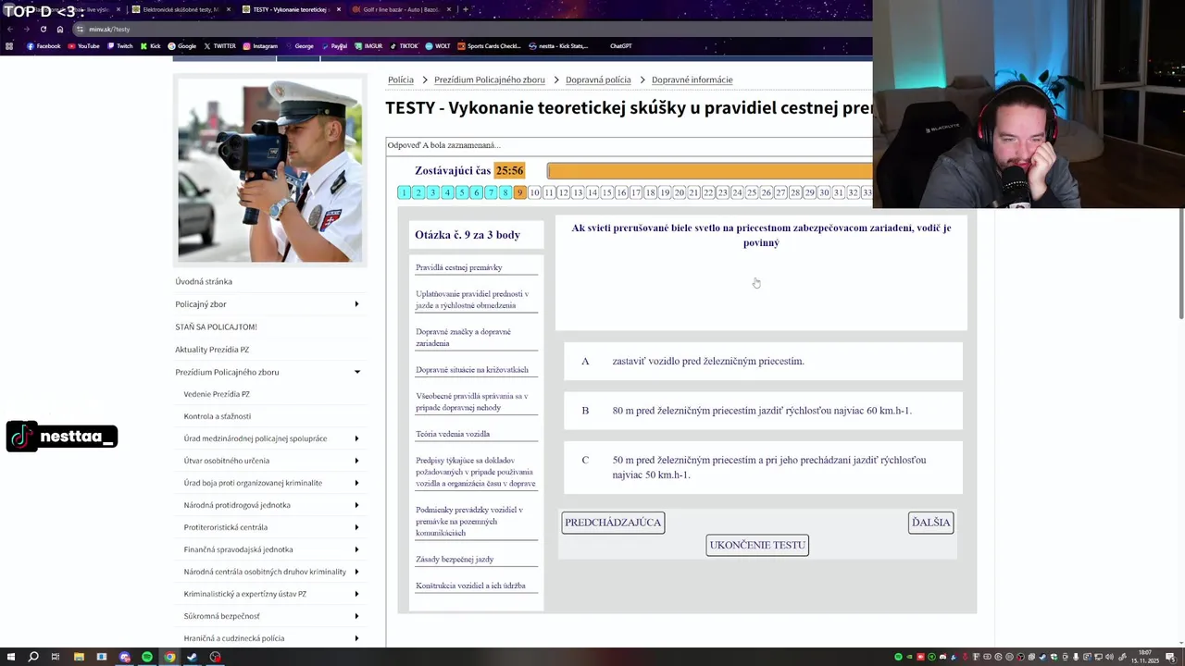The image size is (1185, 666).
Task: Open Spotify from taskbar
Action: point(147,657)
